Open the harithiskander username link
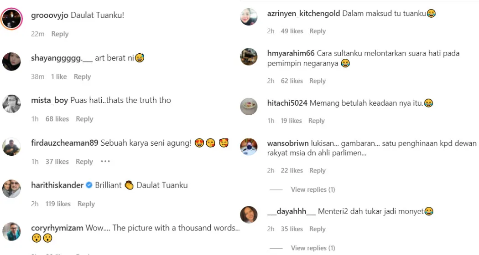Screen dimensions: 479x255 [57, 185]
